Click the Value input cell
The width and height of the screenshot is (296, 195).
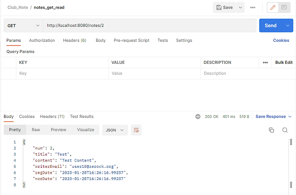point(155,74)
